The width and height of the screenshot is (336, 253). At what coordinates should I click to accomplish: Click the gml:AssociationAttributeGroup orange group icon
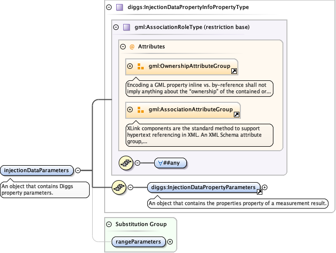141,109
